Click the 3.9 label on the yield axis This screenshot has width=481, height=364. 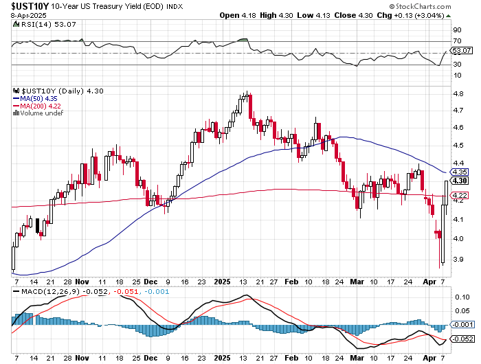tap(458, 259)
